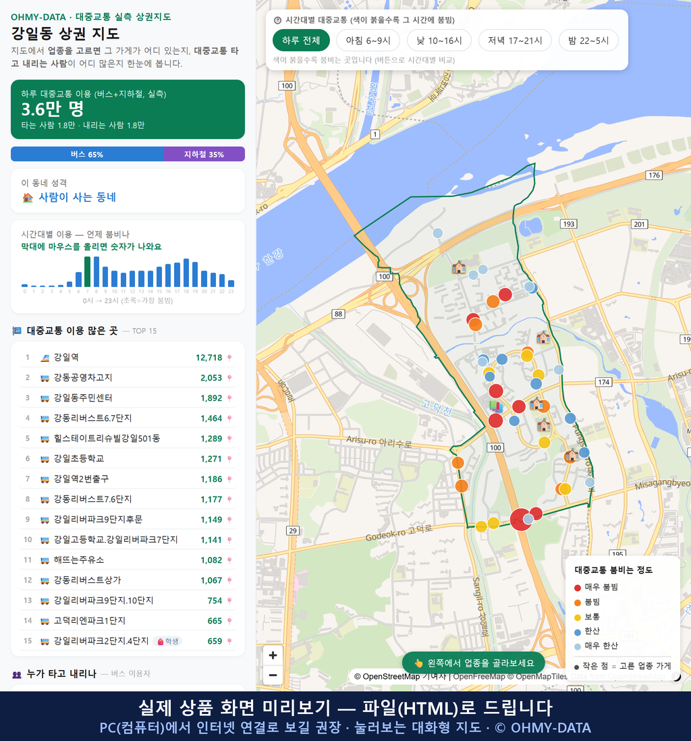Click the value 2,053 in the list
Screen dimensions: 691x741
pos(211,378)
